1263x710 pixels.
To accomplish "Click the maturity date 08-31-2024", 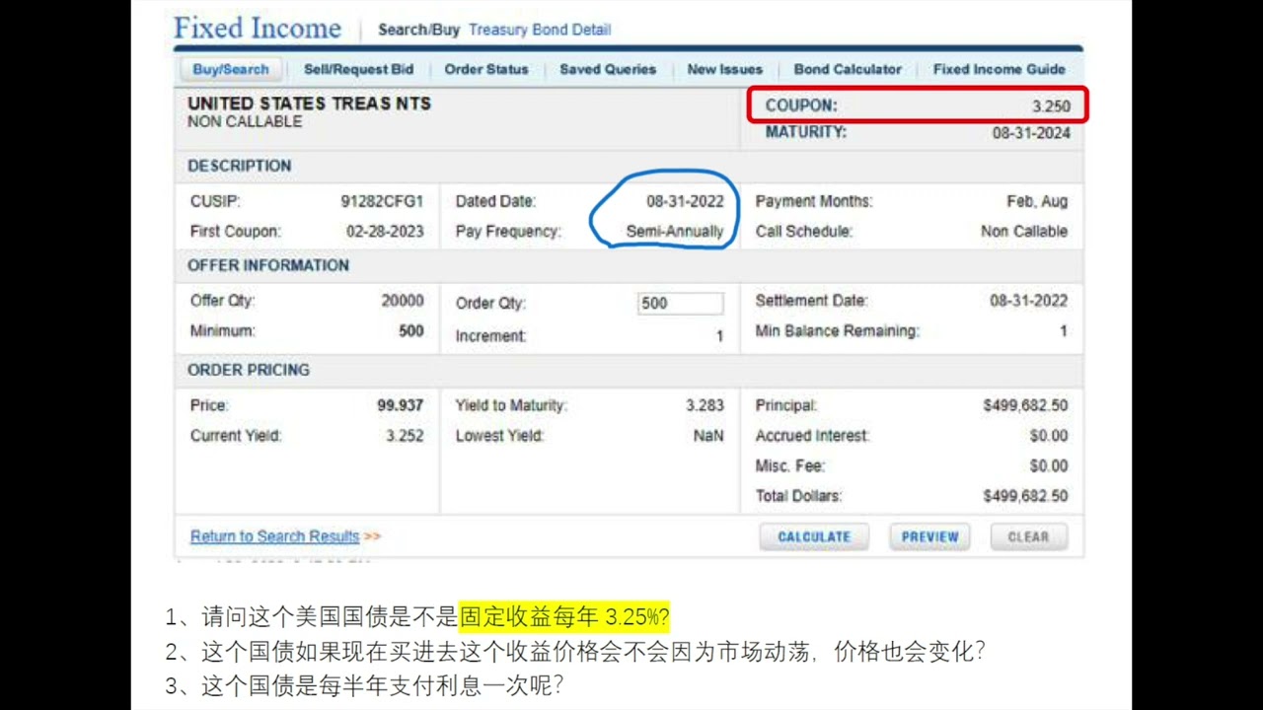I will [1031, 133].
